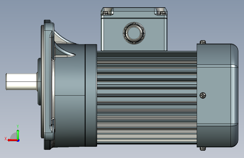The image size is (244, 158).
Task: Select the front mounting flange plate
Action: coord(48,85)
